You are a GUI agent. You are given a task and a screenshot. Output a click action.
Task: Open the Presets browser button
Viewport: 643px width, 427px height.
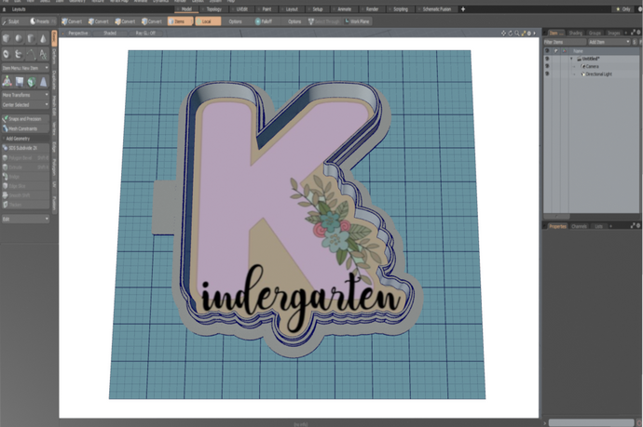(42, 21)
